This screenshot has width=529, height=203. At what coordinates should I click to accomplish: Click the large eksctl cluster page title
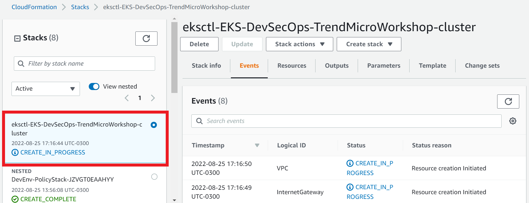pyautogui.click(x=329, y=27)
